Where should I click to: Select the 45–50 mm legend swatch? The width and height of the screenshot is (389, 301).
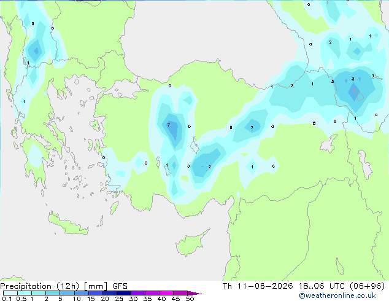click(x=180, y=293)
